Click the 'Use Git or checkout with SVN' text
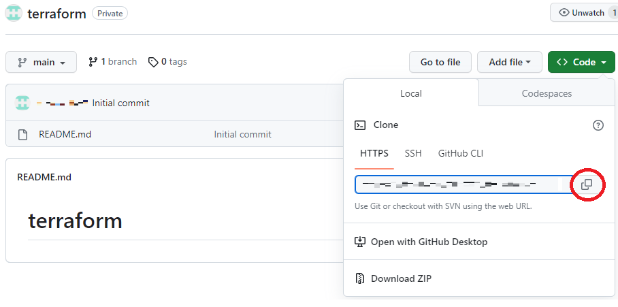 443,206
